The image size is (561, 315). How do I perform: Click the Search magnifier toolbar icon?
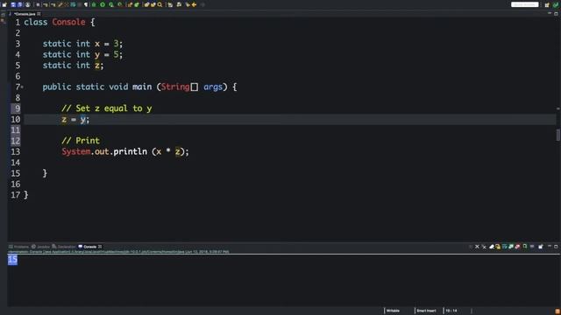(160, 4)
